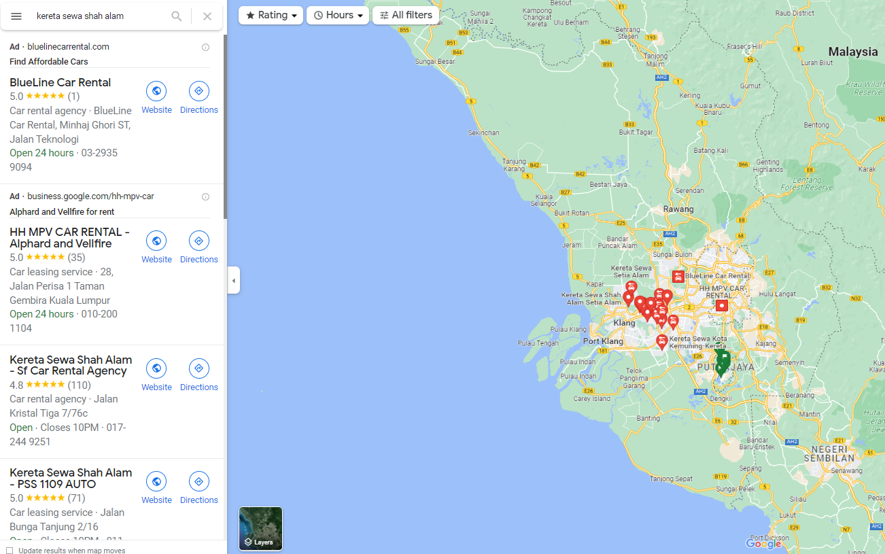Click the Bentong map label
This screenshot has height=554, width=885.
(816, 125)
